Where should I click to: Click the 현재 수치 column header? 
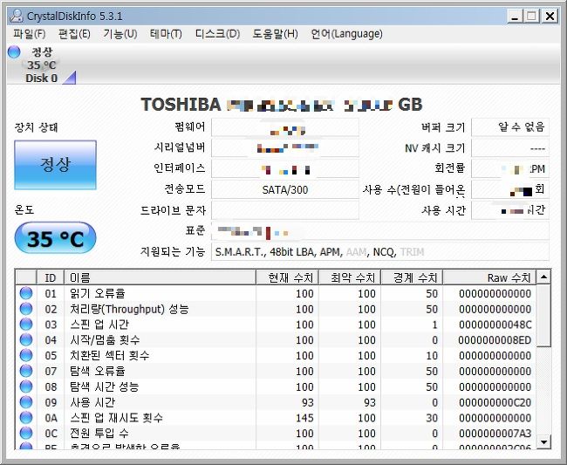tap(287, 277)
